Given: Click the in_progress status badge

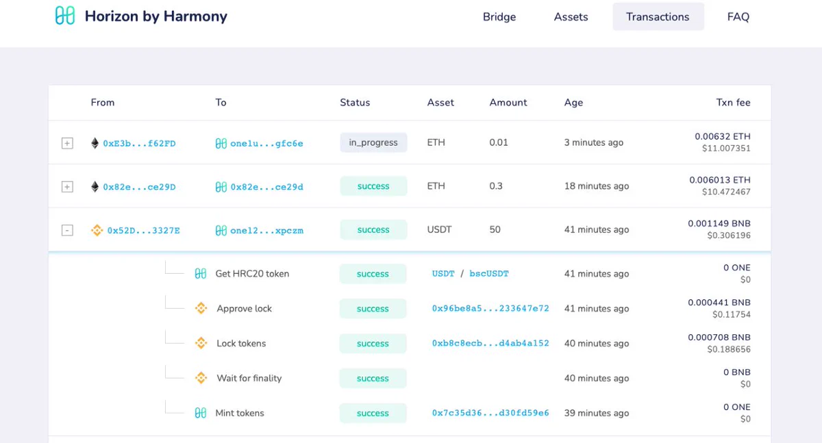Looking at the screenshot, I should 373,142.
